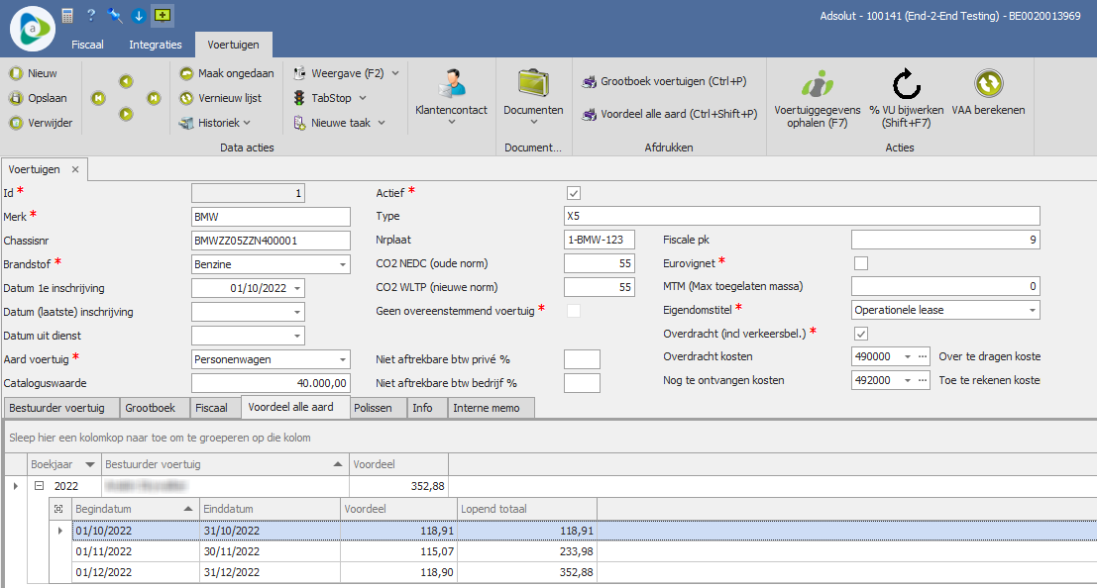The image size is (1097, 588).
Task: Click the Verwijder button
Action: [x=40, y=123]
